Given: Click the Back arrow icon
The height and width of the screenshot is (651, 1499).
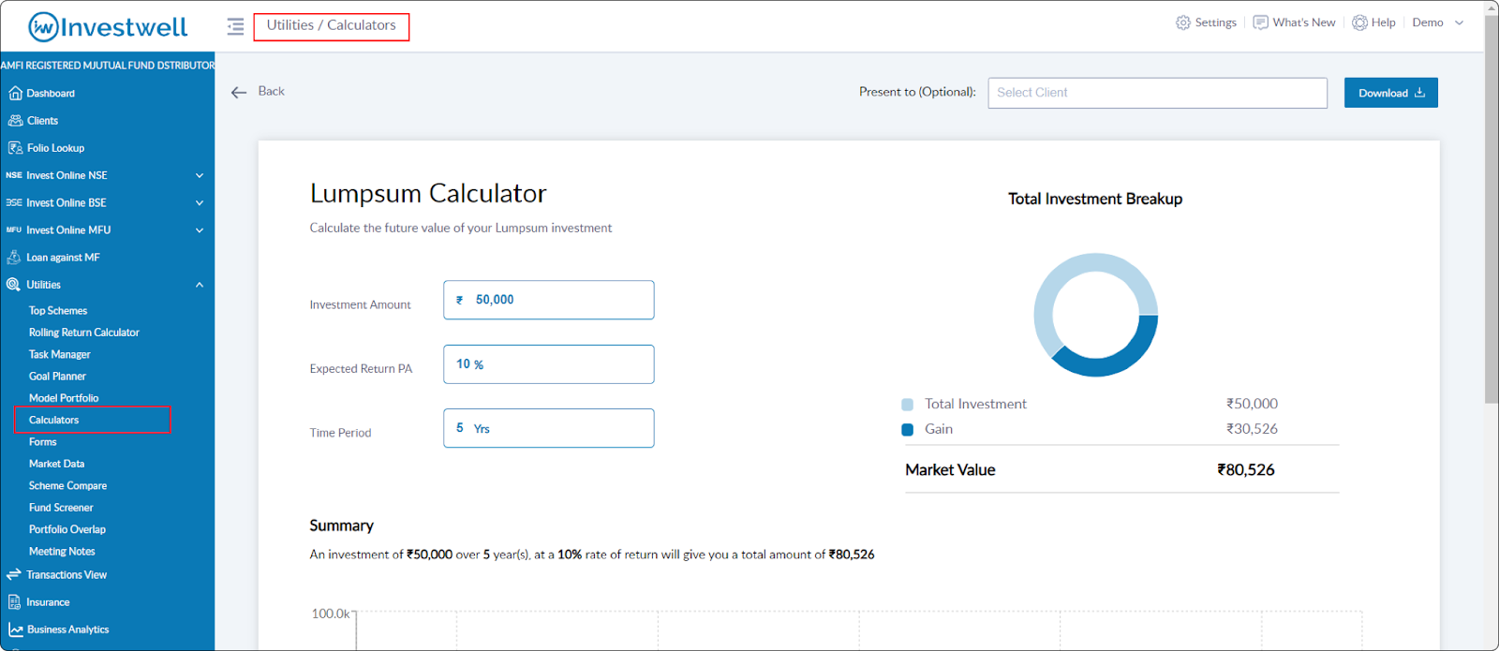Looking at the screenshot, I should pos(239,92).
